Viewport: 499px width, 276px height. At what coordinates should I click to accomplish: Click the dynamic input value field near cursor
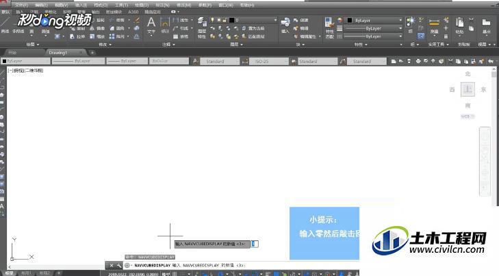coord(255,244)
